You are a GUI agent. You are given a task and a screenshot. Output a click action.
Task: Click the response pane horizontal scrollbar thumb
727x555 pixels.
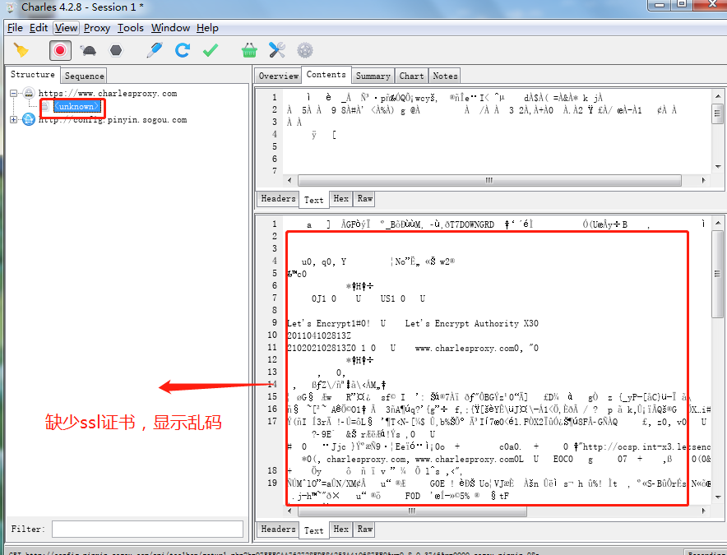[412, 511]
